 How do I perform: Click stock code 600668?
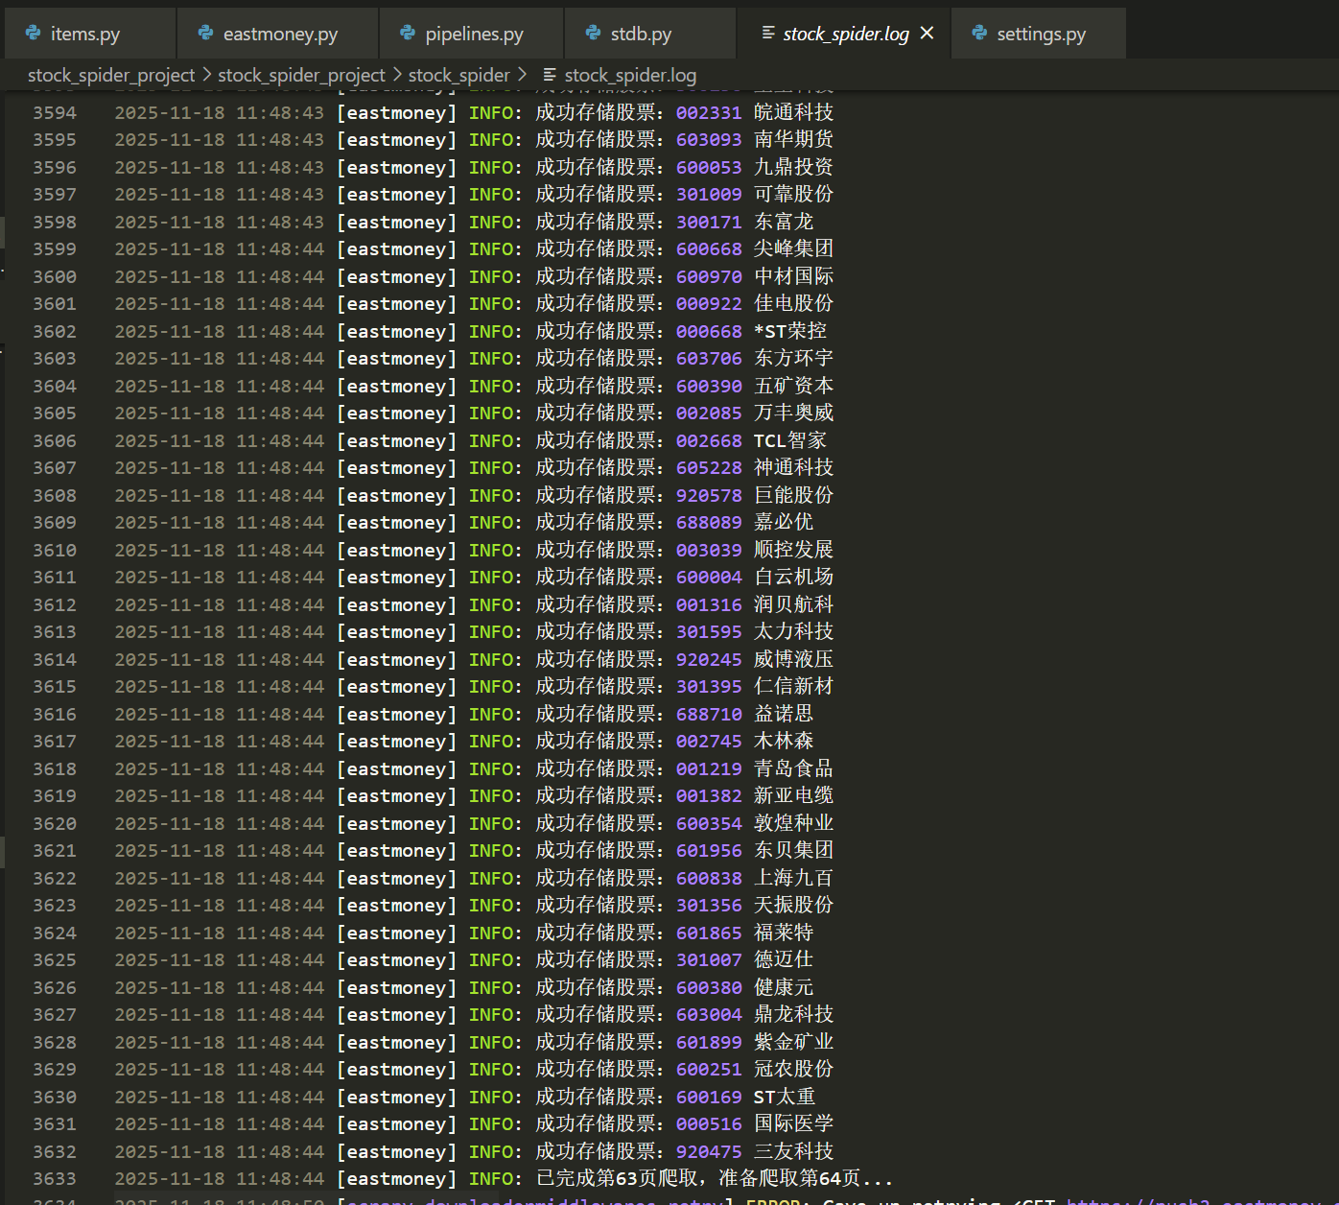coord(709,249)
